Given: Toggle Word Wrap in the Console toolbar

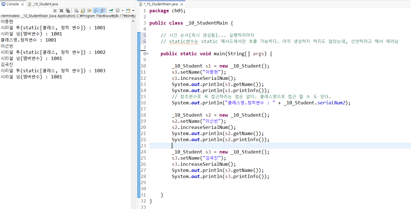Looking at the screenshot, I should [89, 11].
